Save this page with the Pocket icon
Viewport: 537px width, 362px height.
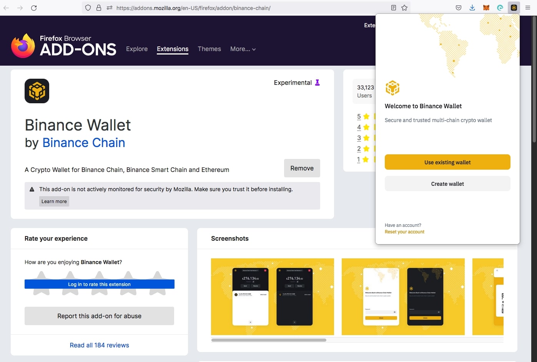[x=458, y=7]
